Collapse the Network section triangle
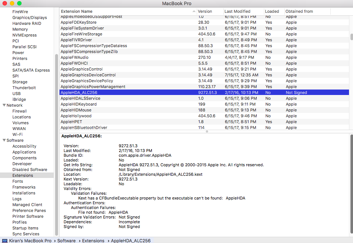The height and width of the screenshot is (243, 353). [4, 105]
